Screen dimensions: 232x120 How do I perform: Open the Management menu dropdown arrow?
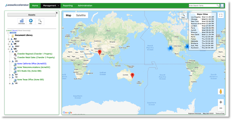click(58, 6)
